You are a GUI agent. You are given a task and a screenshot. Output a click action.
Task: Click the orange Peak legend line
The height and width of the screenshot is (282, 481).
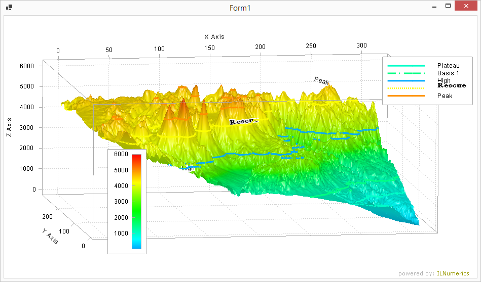click(x=406, y=96)
